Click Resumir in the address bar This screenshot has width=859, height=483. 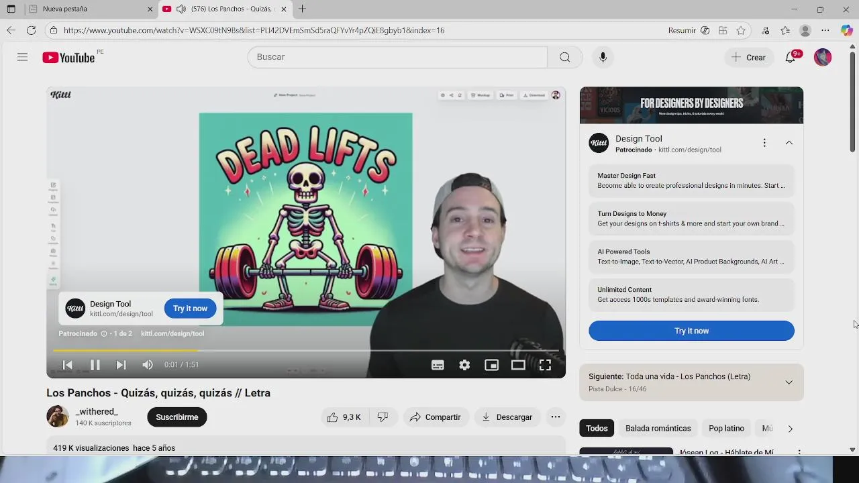point(682,30)
